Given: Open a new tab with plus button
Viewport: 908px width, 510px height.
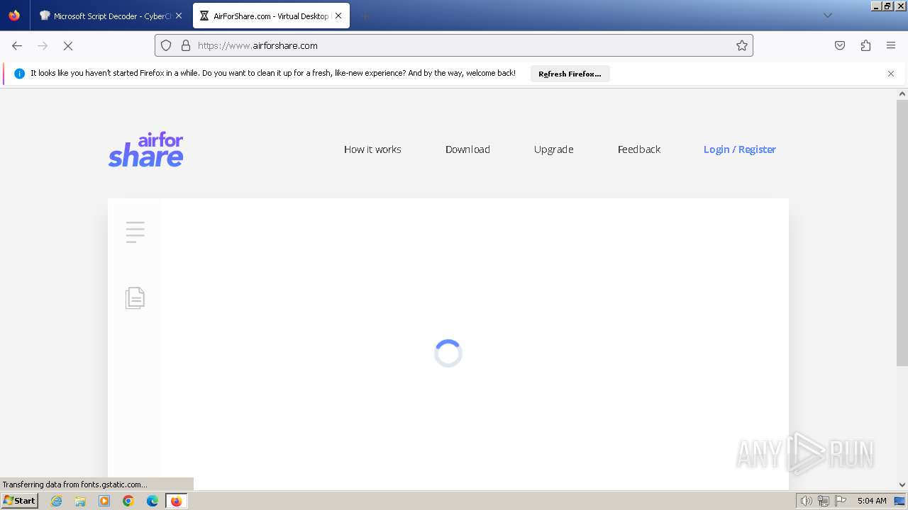Looking at the screenshot, I should pyautogui.click(x=365, y=16).
